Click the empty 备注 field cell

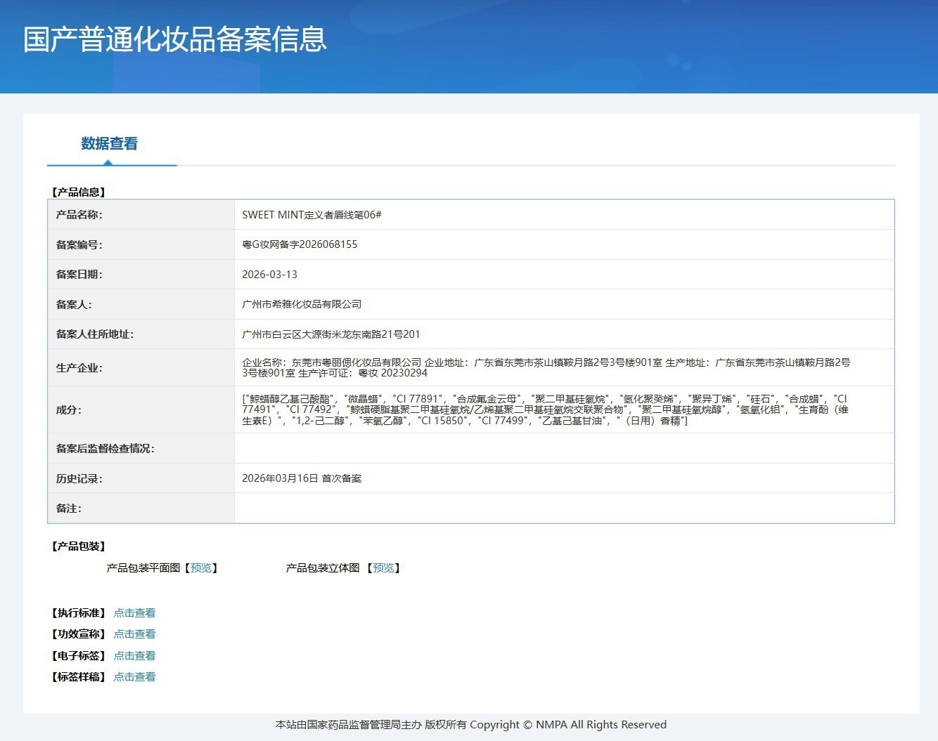[x=564, y=508]
